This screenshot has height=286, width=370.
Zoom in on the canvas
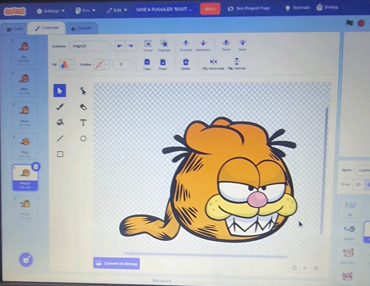click(316, 268)
